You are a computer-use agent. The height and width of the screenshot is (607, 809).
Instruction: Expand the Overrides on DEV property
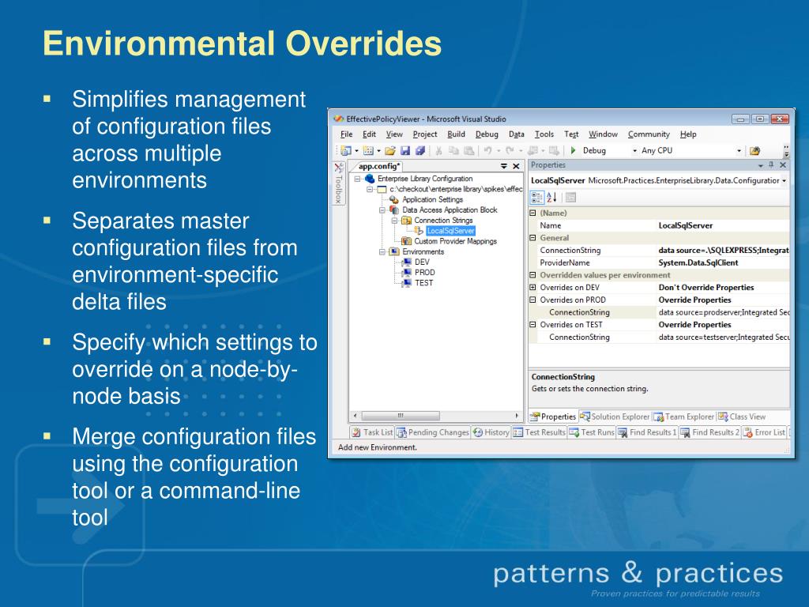pos(533,288)
